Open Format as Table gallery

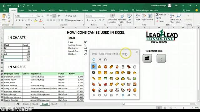coord(122,19)
